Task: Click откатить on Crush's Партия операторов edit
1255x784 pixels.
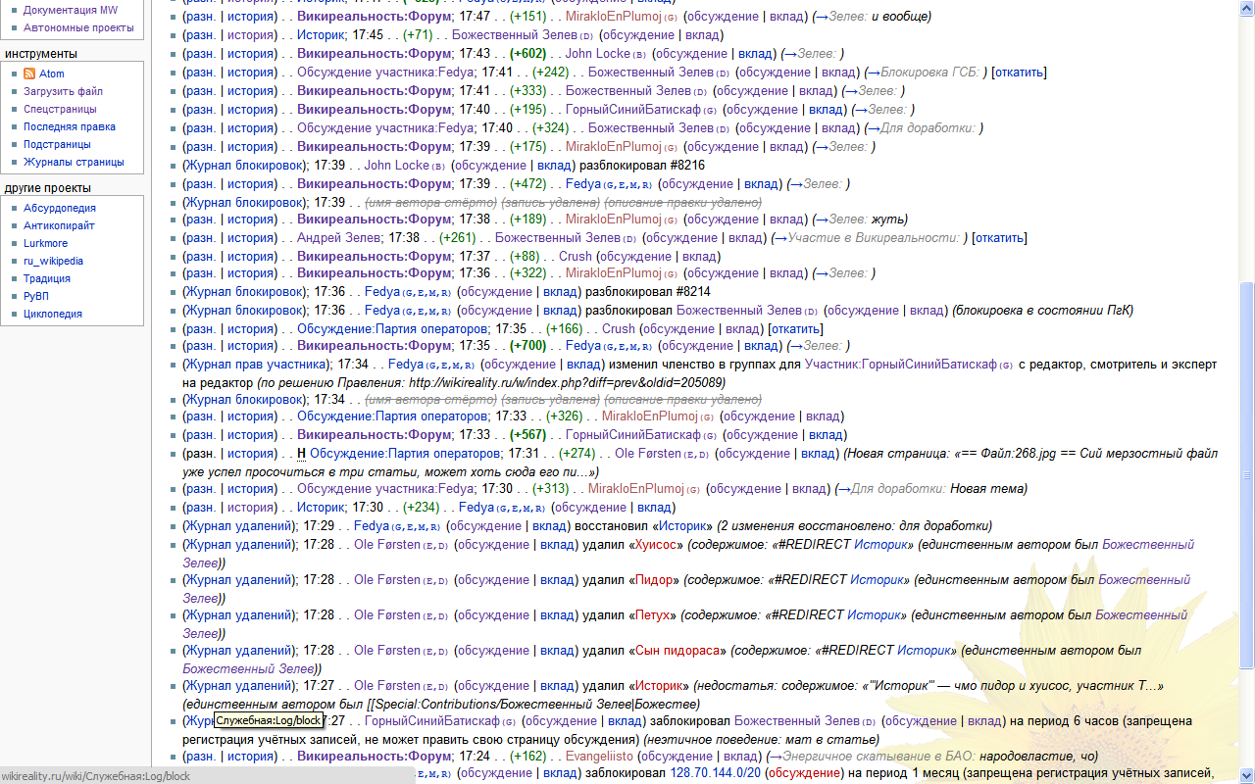Action: (x=796, y=329)
